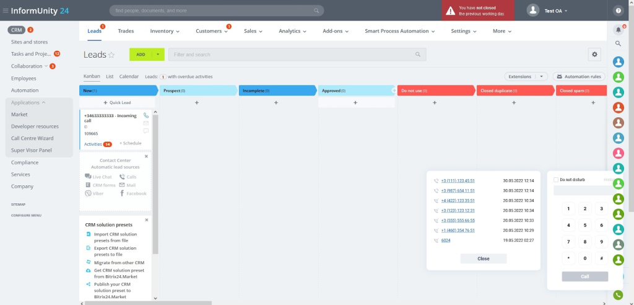Open the Sales menu dropdown
634x305 pixels.
click(x=253, y=31)
